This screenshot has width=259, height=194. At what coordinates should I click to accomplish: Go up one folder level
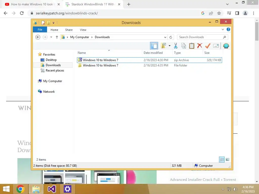click(57, 37)
